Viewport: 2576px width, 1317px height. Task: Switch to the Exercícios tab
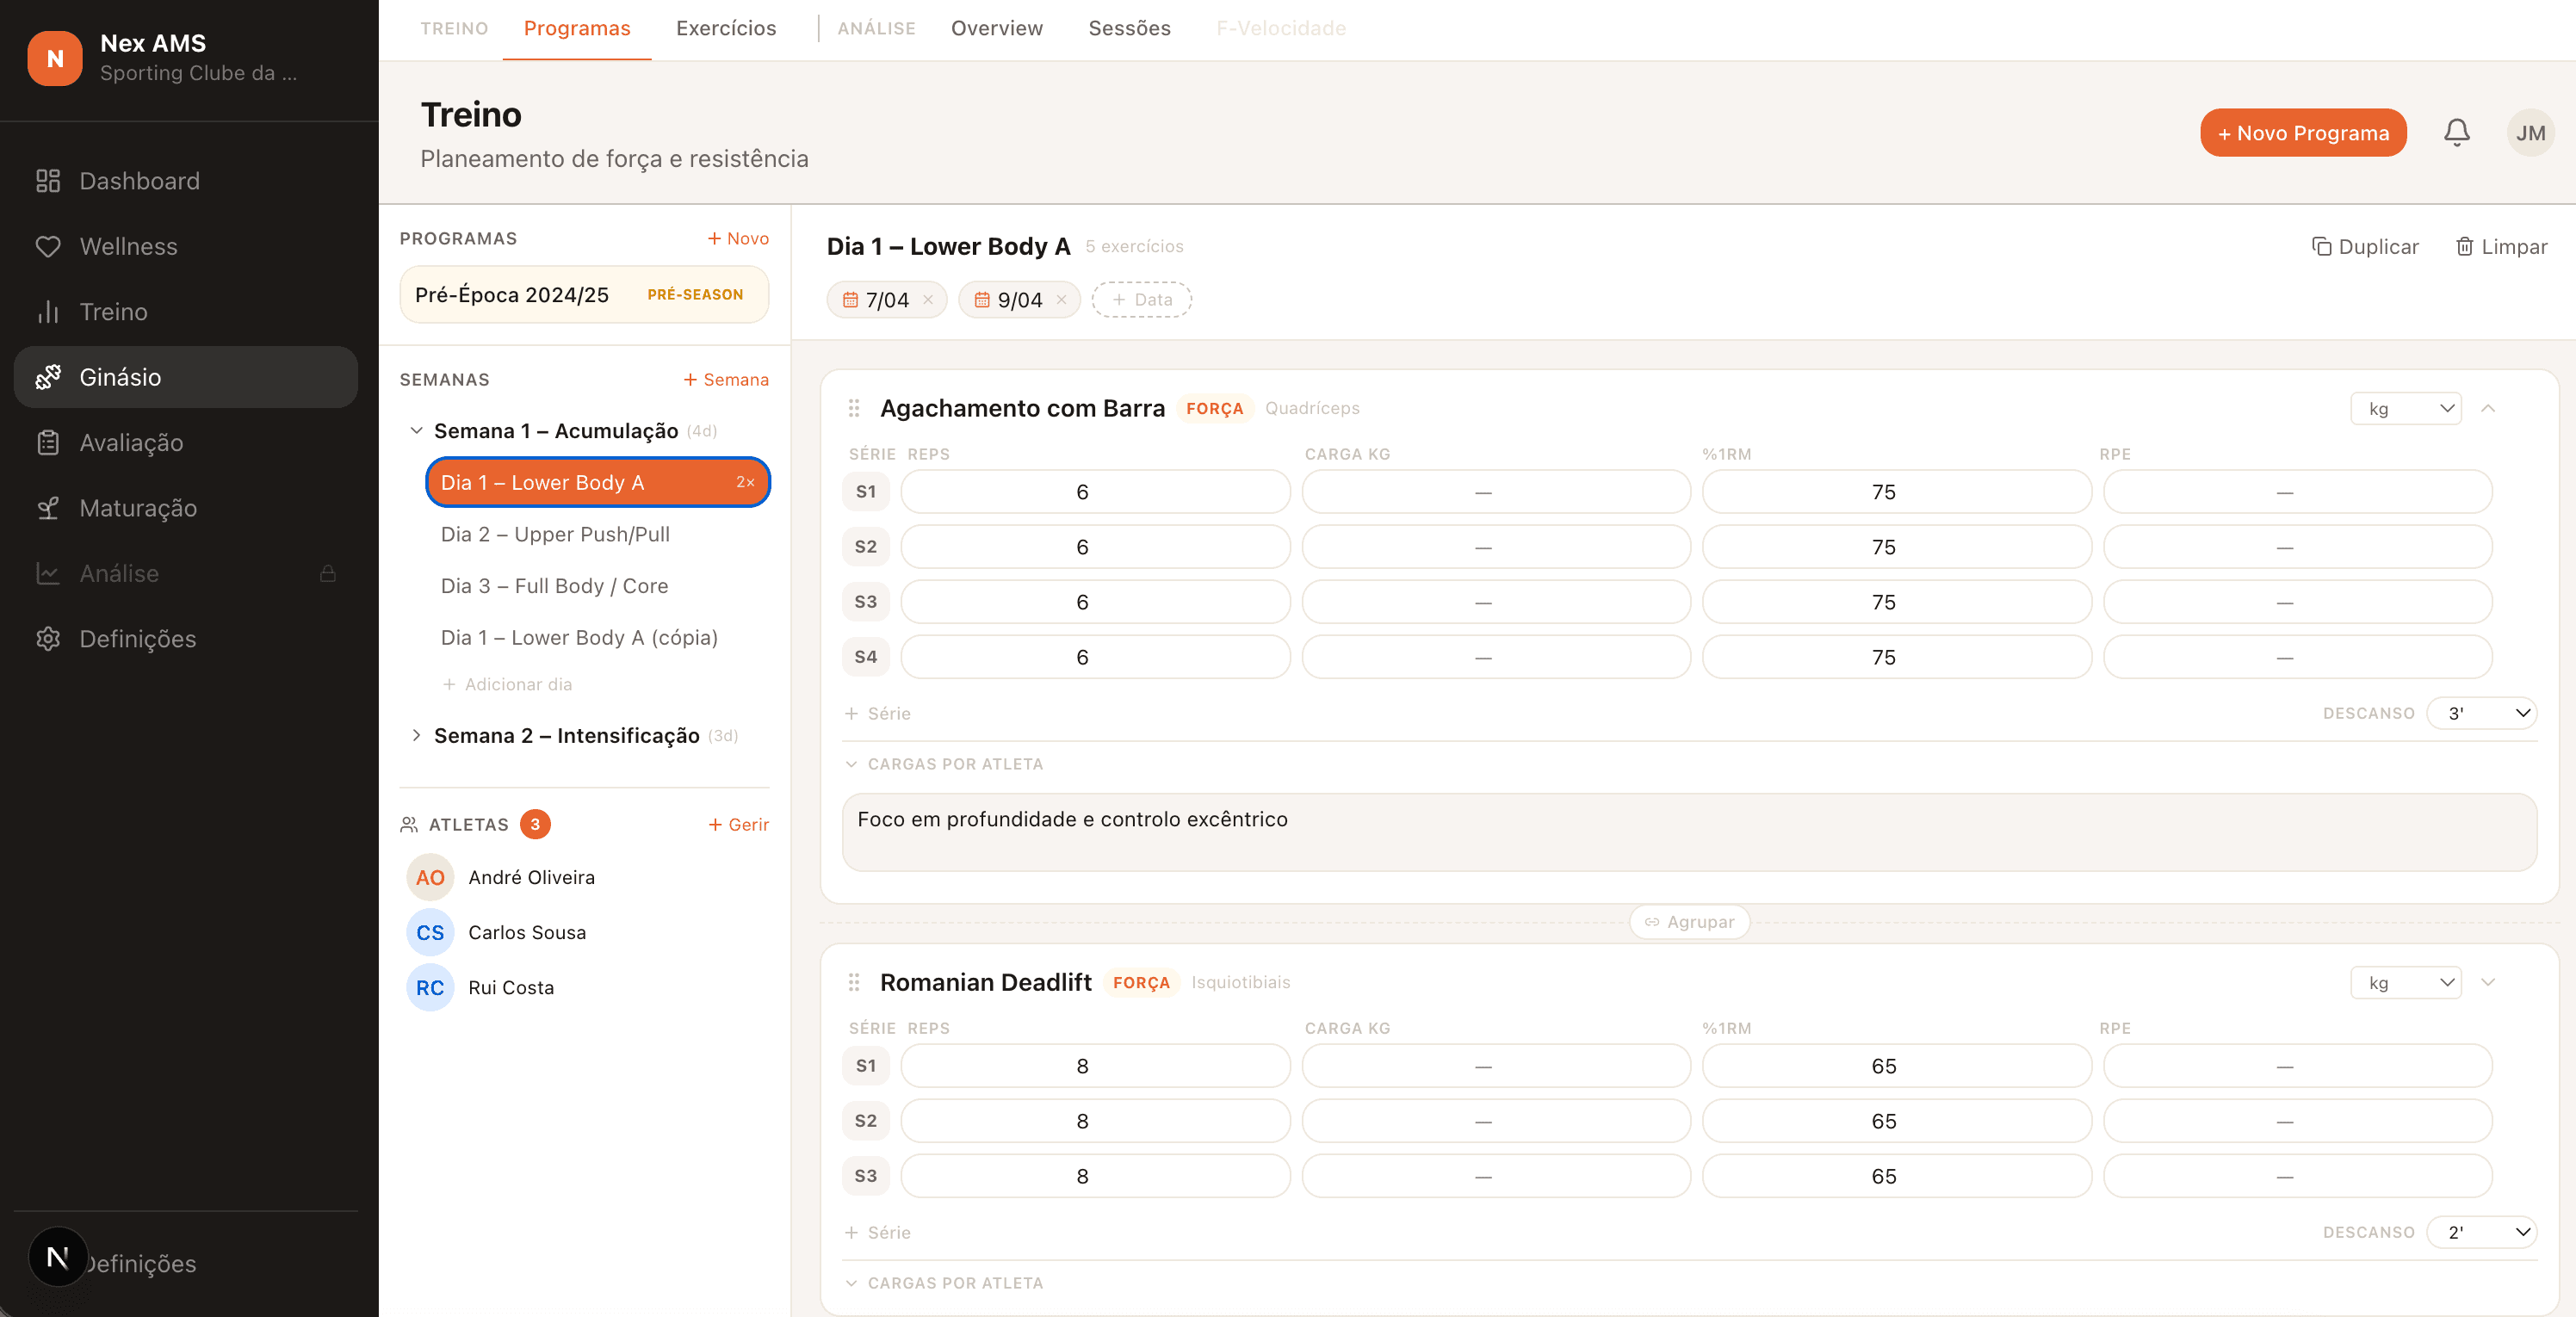click(725, 28)
